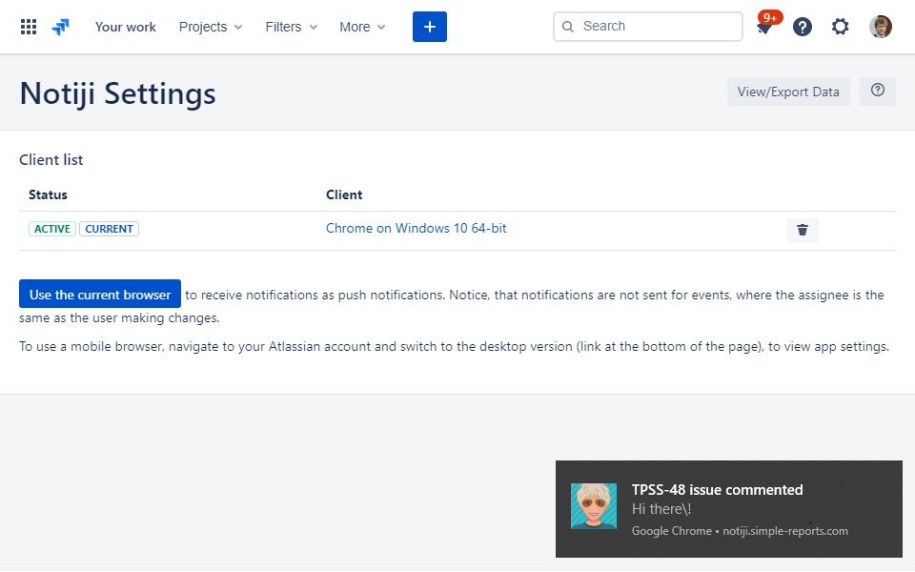Click the avatar in TPSS-48 notification
The width and height of the screenshot is (915, 572).
point(594,506)
